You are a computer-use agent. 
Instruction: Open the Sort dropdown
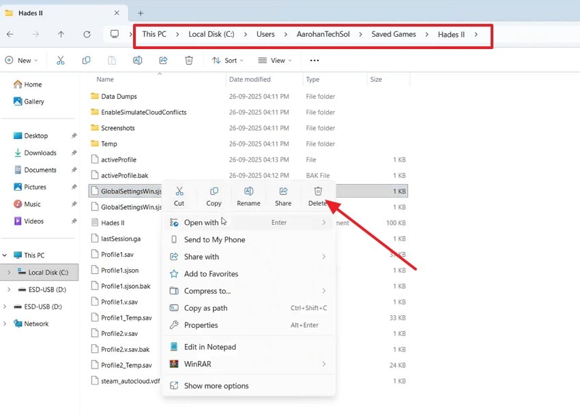228,60
